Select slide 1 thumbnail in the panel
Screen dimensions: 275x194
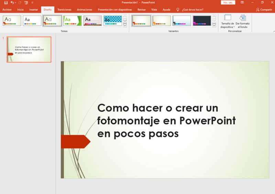click(29, 49)
